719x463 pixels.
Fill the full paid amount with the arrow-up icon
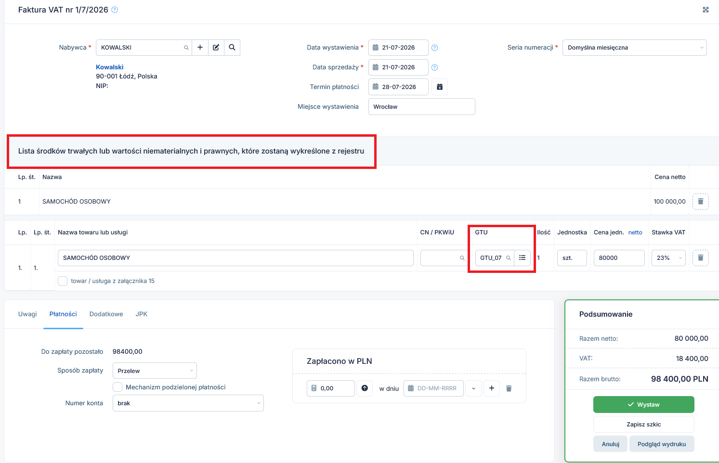pyautogui.click(x=365, y=388)
